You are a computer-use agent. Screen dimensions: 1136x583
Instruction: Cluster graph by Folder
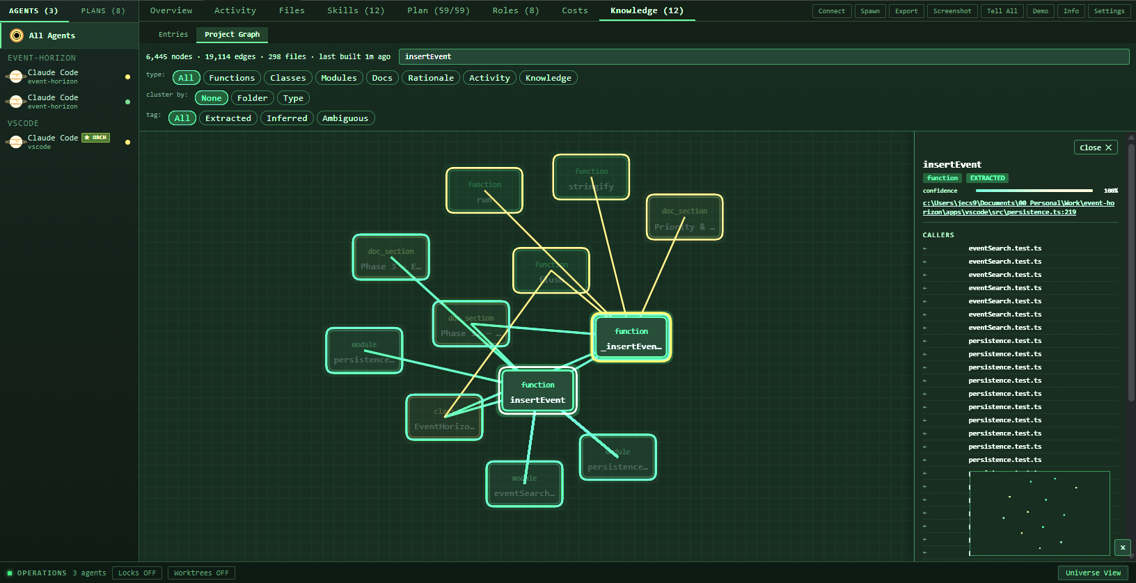(252, 98)
